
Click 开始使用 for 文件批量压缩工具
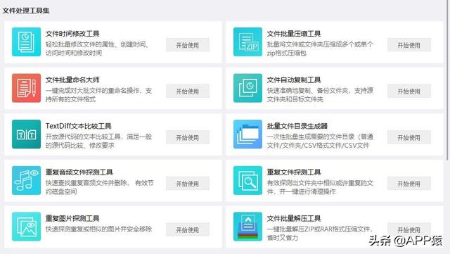tap(409, 45)
